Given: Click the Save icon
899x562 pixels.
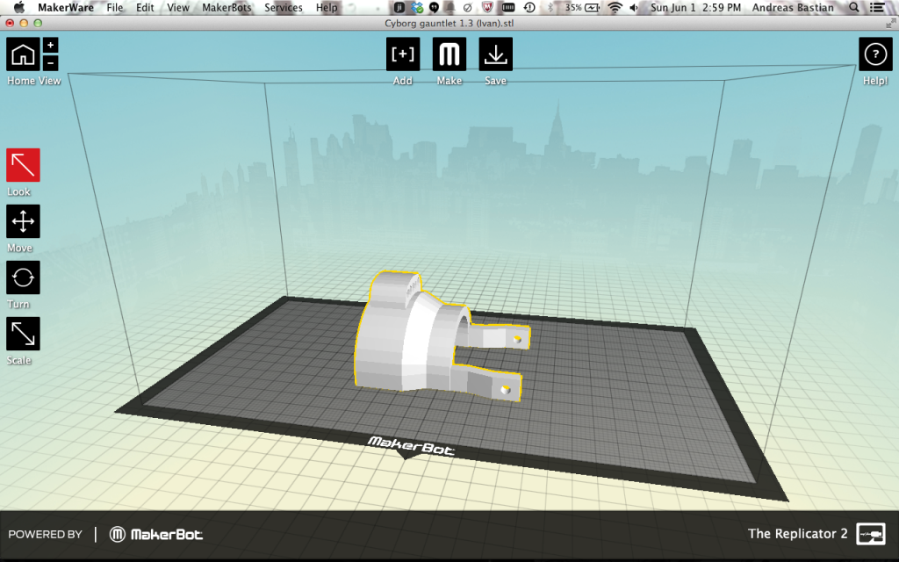Looking at the screenshot, I should tap(496, 54).
